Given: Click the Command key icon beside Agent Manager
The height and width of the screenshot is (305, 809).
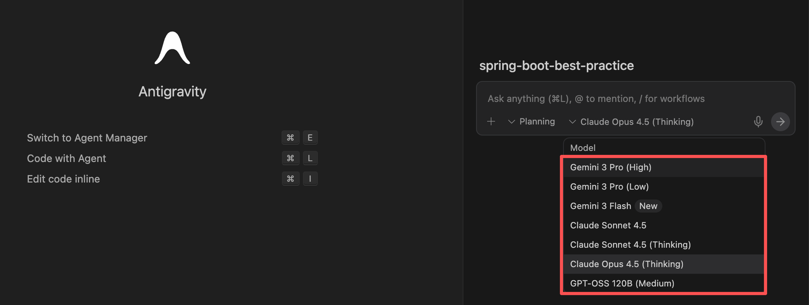Looking at the screenshot, I should (290, 137).
